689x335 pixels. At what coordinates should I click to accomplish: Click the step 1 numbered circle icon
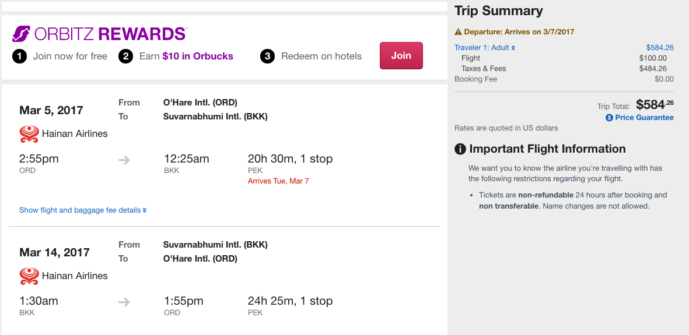coord(19,57)
